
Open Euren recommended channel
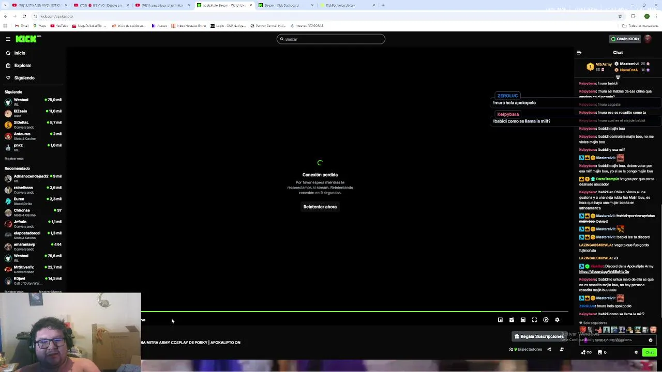tap(33, 201)
